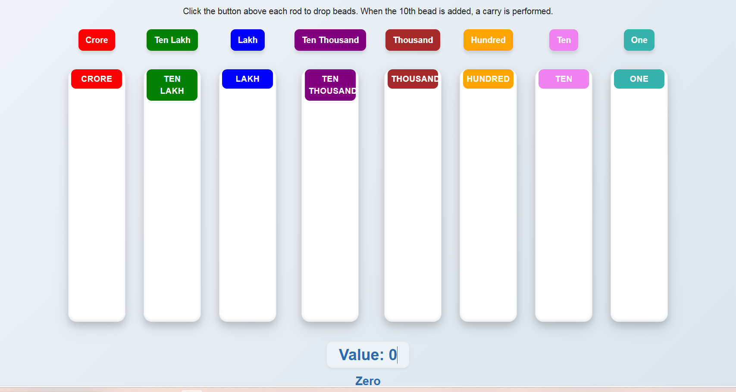Click the uppercase HUNDRED rod header label

488,79
